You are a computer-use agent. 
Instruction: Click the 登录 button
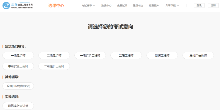point(199,5)
